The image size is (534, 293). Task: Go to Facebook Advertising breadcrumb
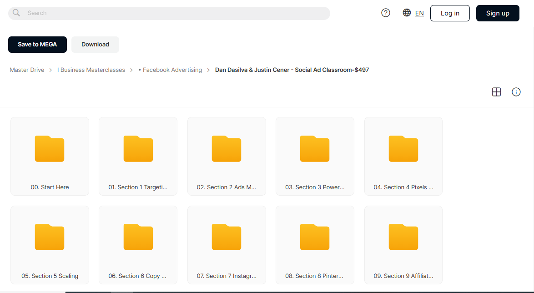[x=170, y=70]
